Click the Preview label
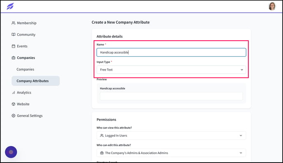Image resolution: width=283 pixels, height=163 pixels. click(102, 79)
